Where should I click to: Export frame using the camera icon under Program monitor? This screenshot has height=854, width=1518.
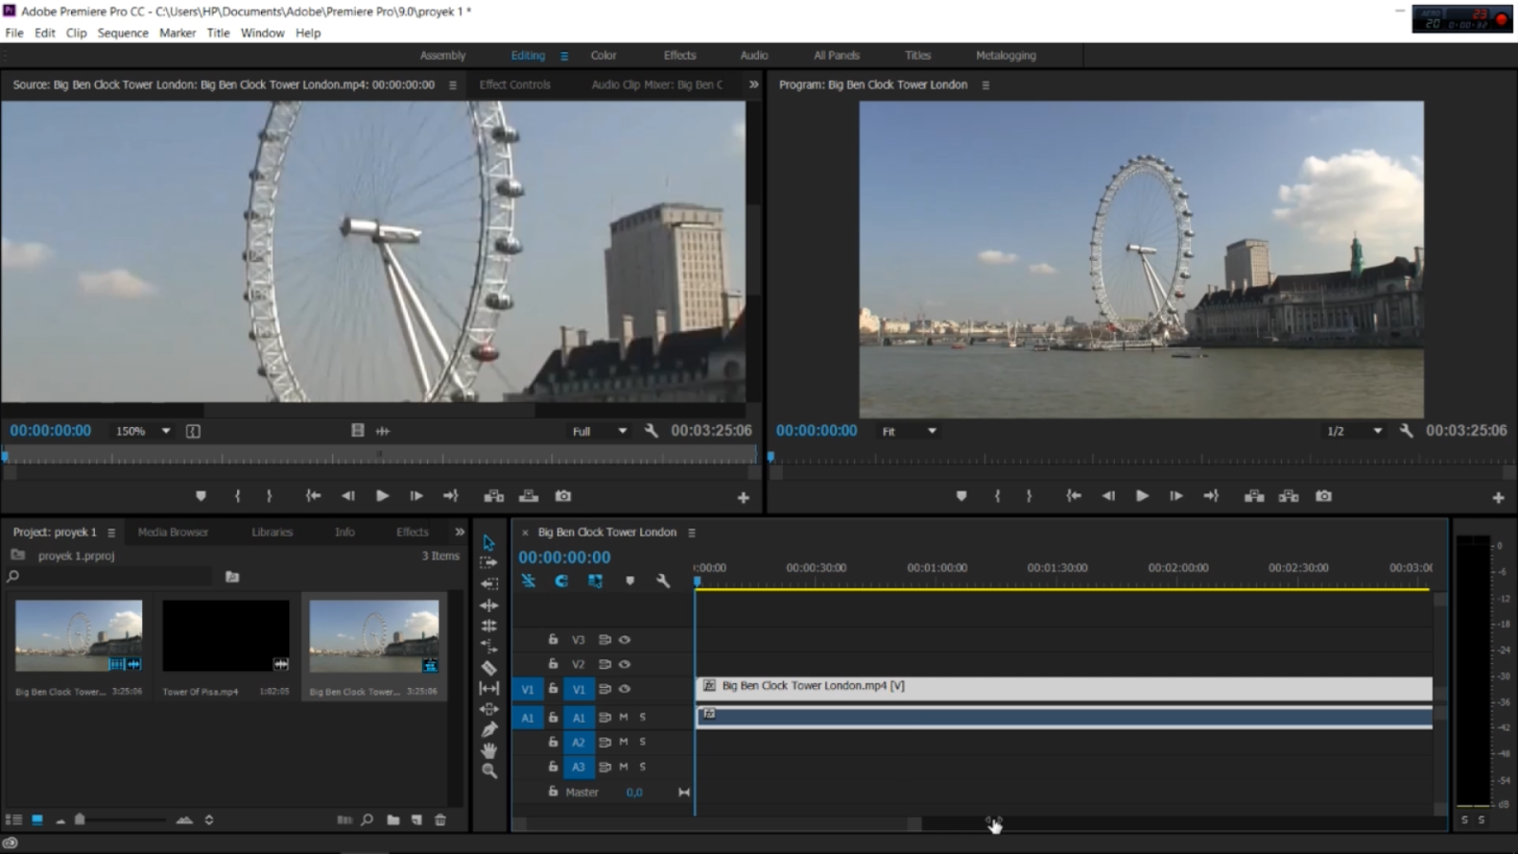click(x=1323, y=495)
